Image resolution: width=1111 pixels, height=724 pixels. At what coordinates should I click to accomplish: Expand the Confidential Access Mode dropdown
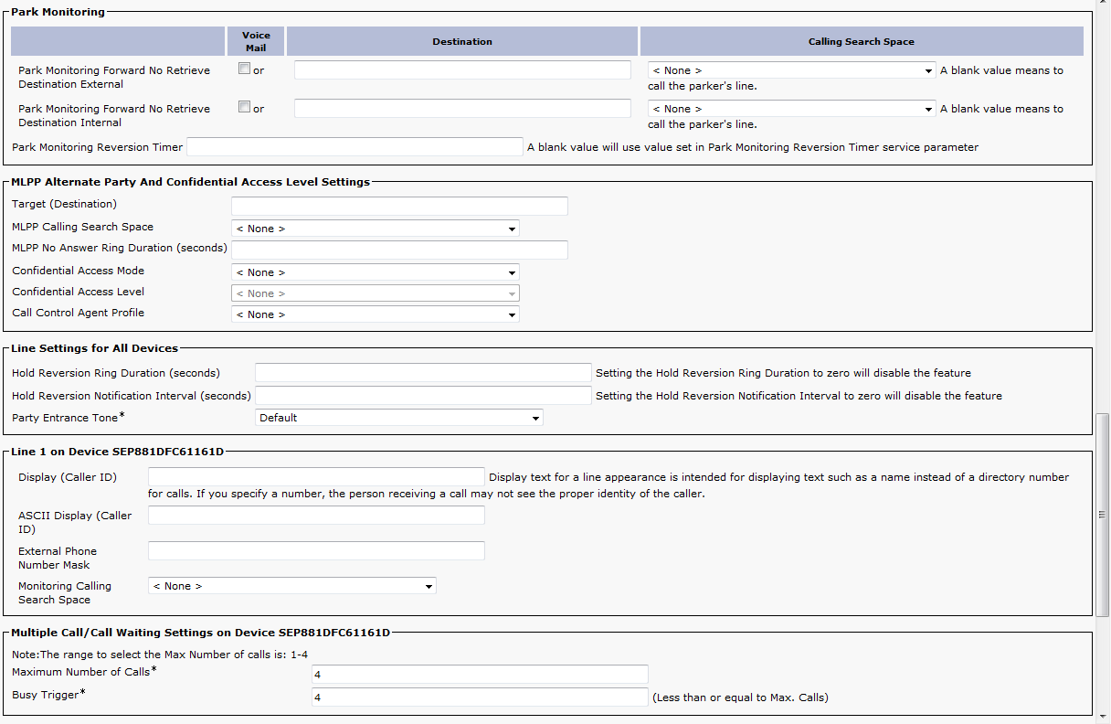[376, 272]
